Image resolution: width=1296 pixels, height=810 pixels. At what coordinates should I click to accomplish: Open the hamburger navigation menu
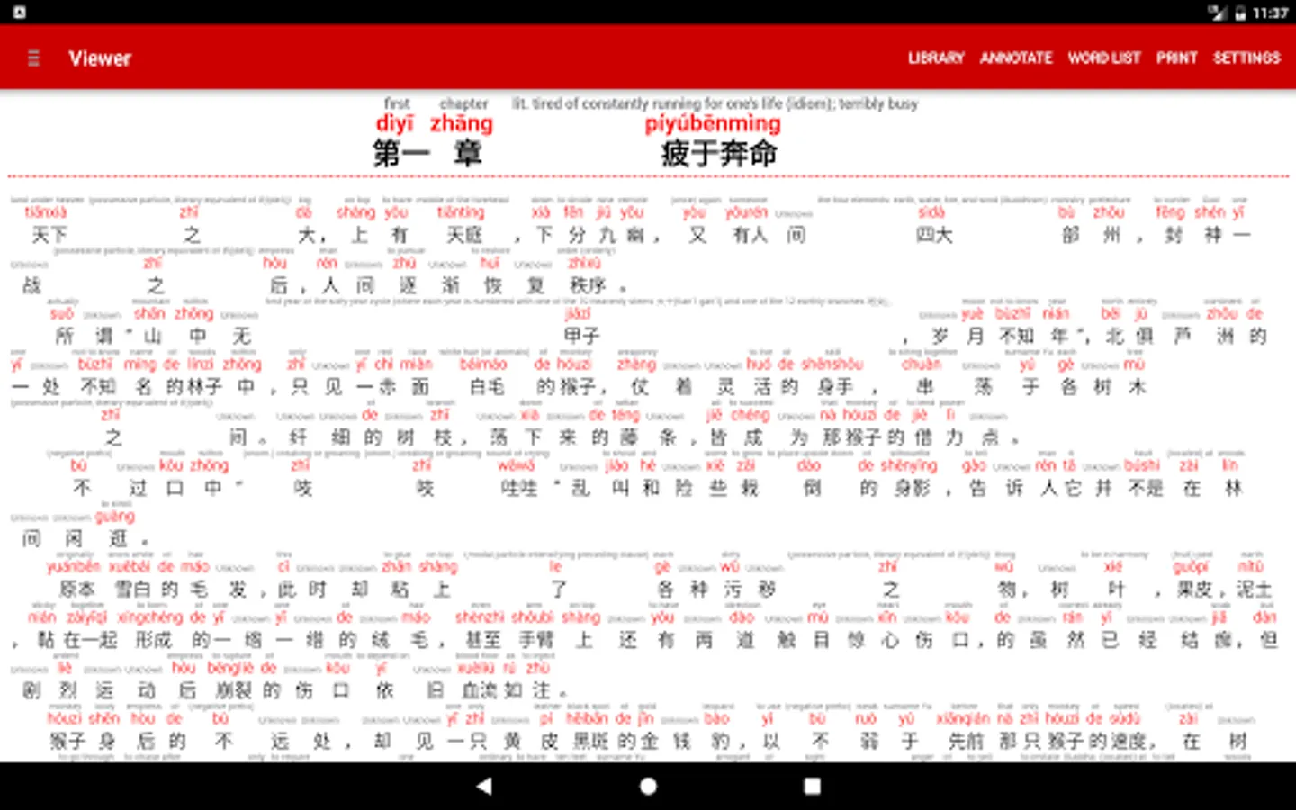34,58
